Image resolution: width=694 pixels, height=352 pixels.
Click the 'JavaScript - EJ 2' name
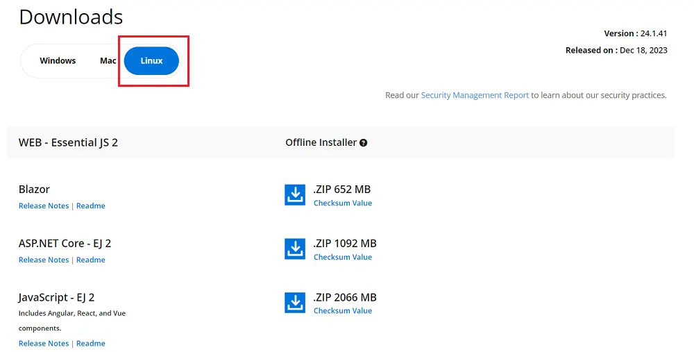(56, 298)
